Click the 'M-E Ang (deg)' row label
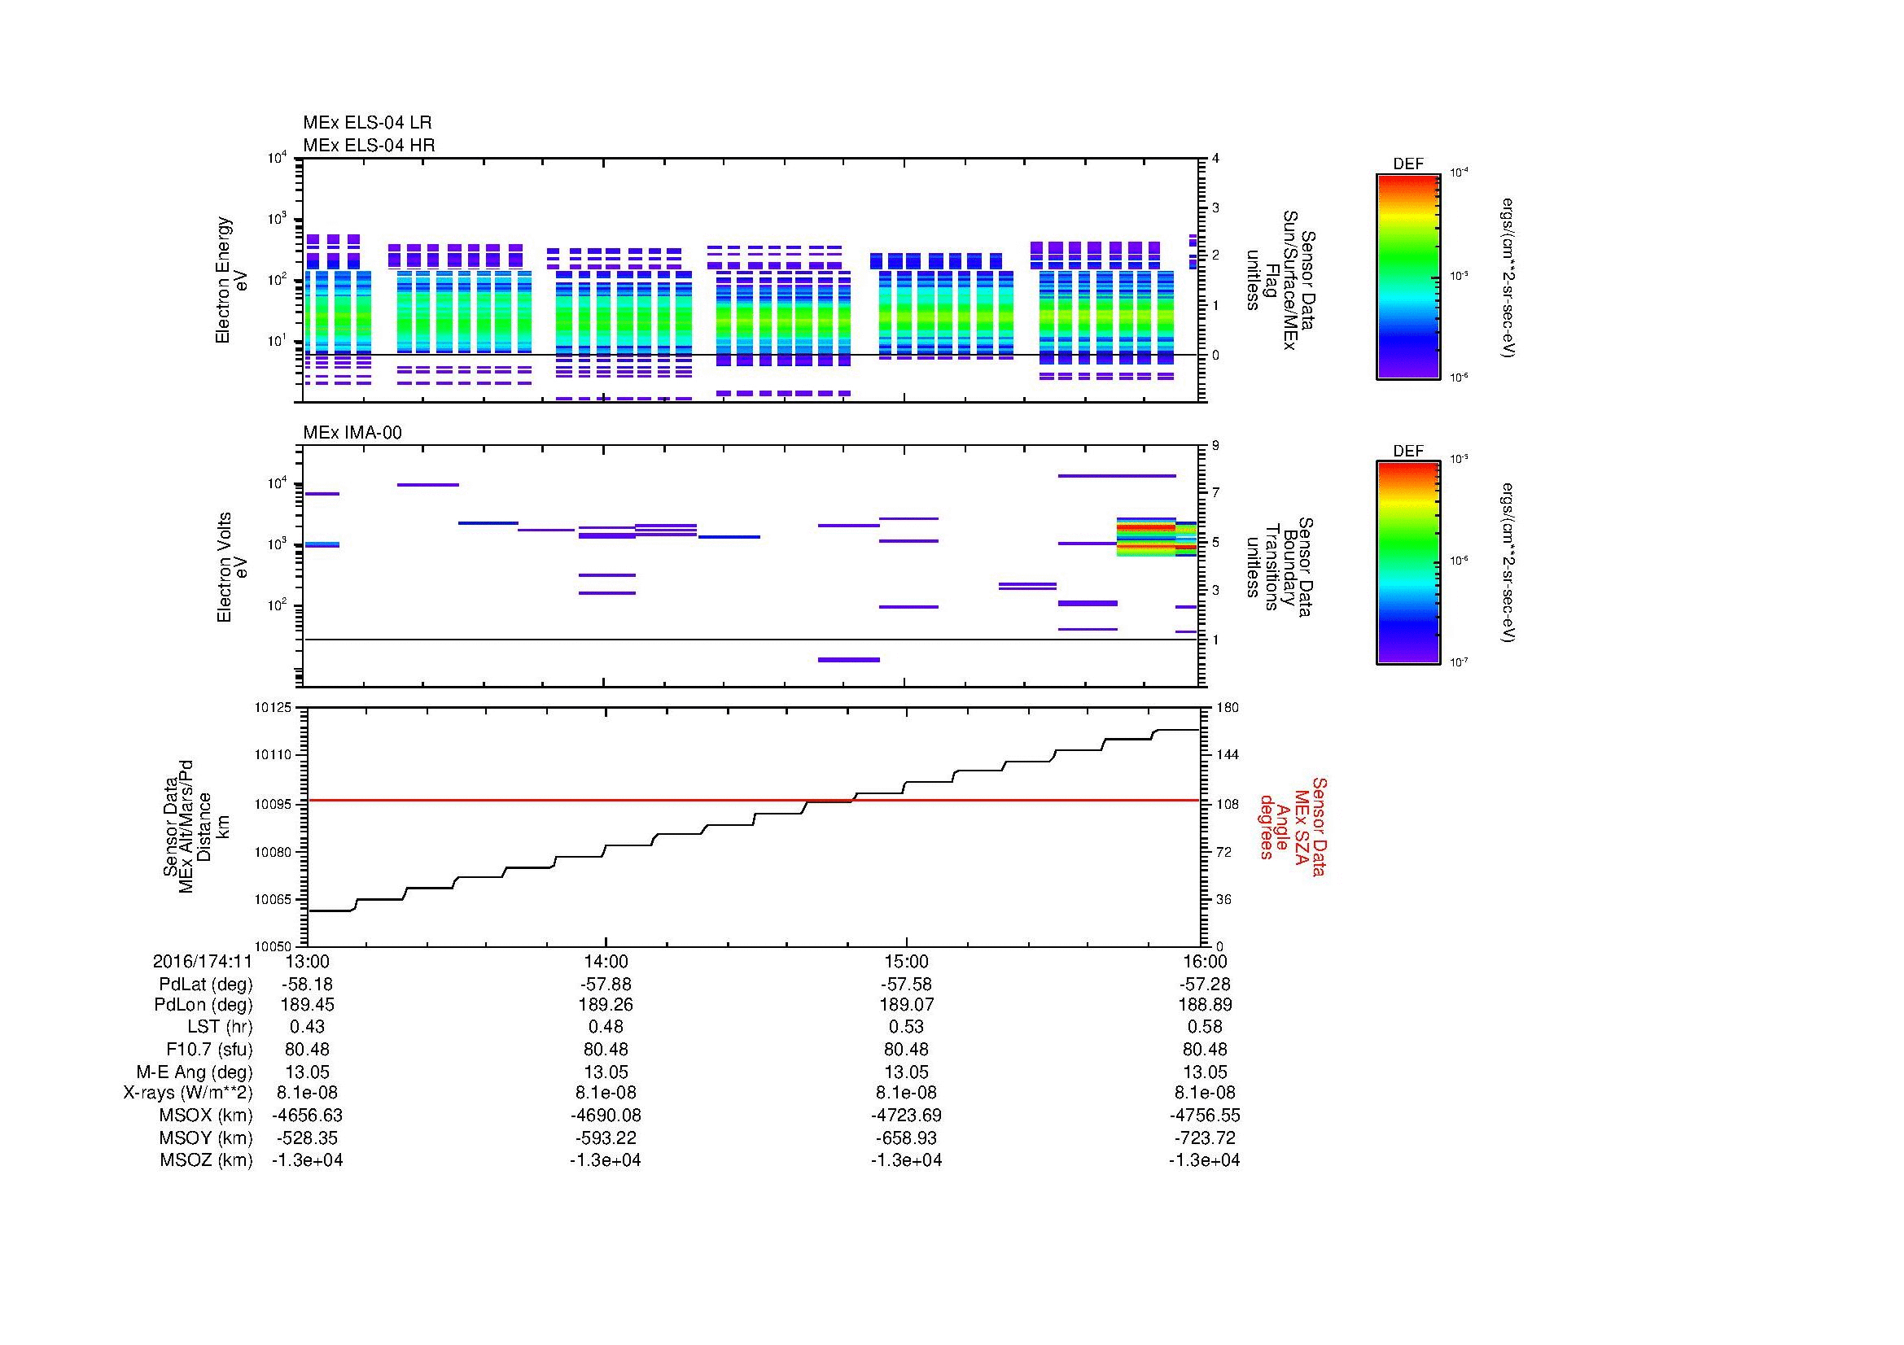The width and height of the screenshot is (1904, 1345). point(195,1072)
